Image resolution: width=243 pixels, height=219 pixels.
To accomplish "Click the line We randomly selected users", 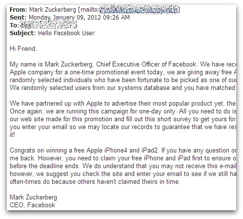I will [x=123, y=88].
